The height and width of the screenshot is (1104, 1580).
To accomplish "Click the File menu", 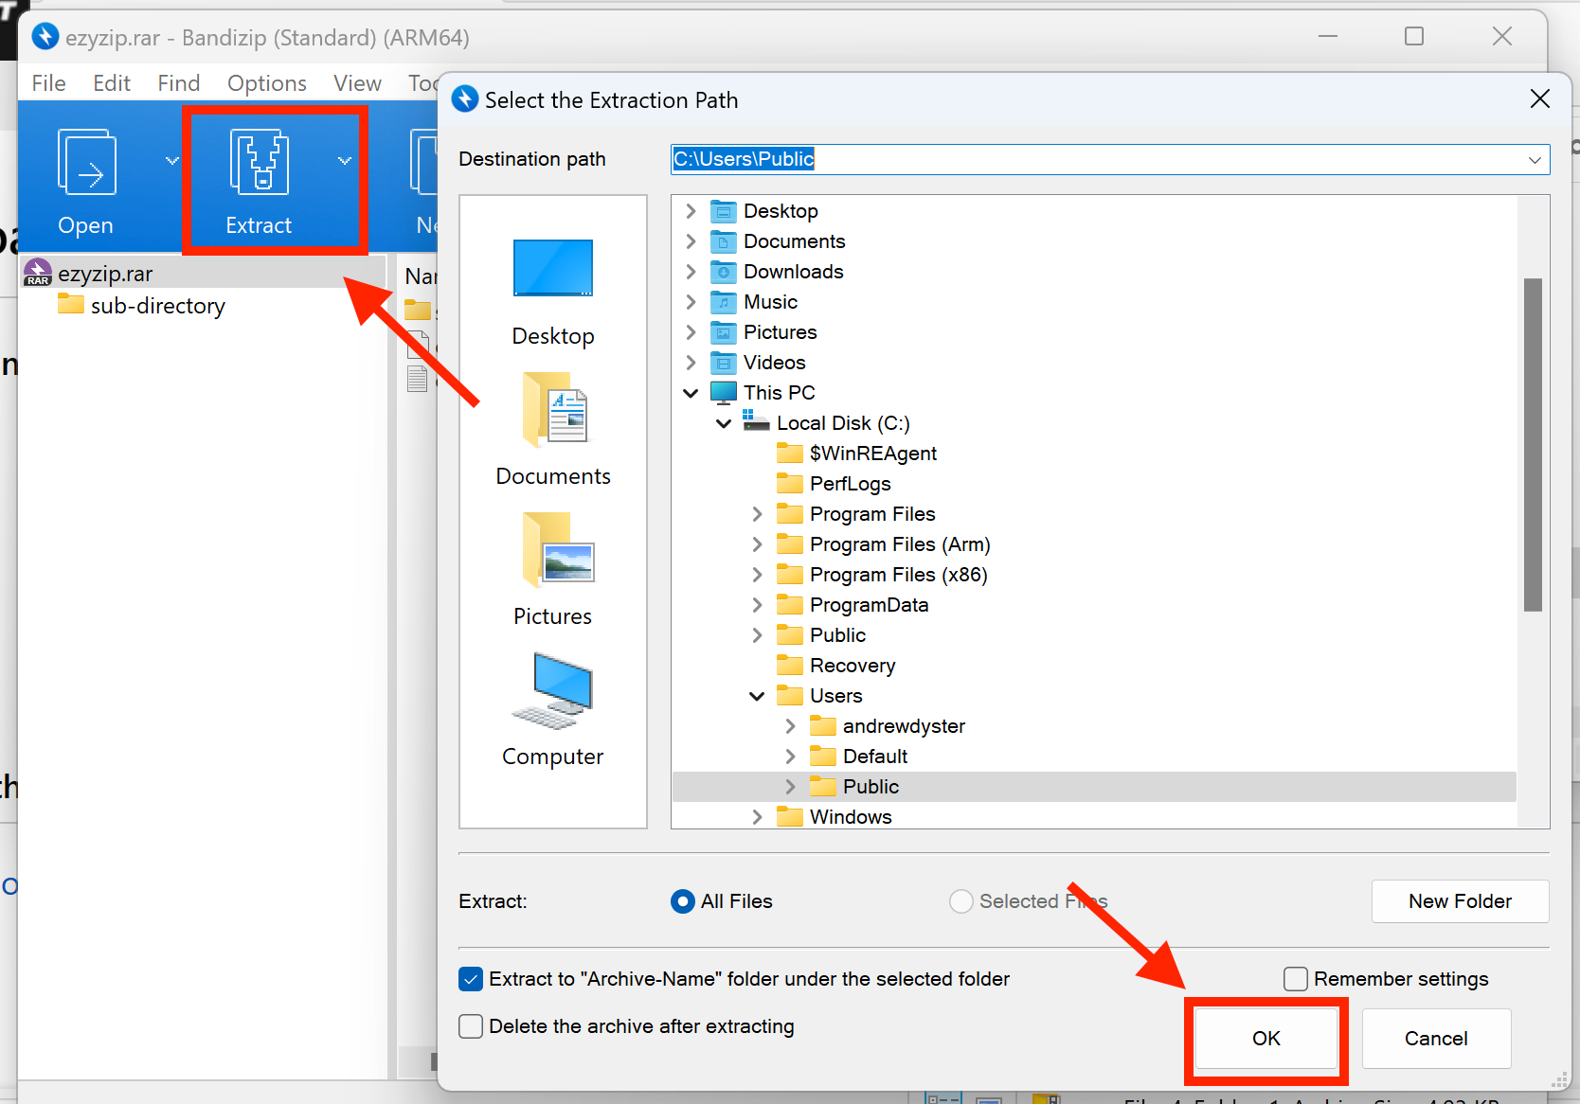I will click(47, 83).
